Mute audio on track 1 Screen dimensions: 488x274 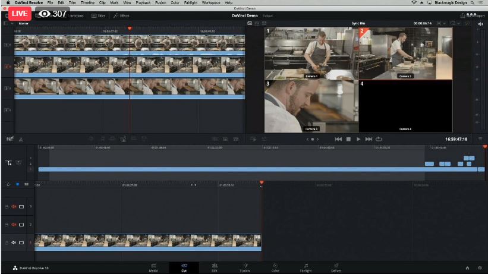(x=14, y=242)
